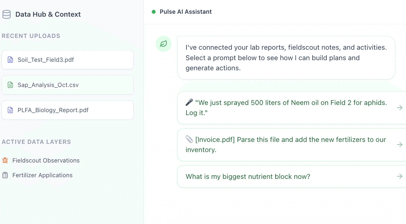406x224 pixels.
Task: Choose the "biggest nutrient block" prompt
Action: (x=248, y=177)
